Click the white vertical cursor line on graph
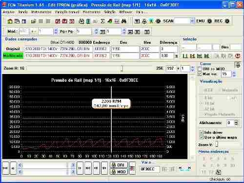This screenshot has height=183, width=244. [111, 119]
